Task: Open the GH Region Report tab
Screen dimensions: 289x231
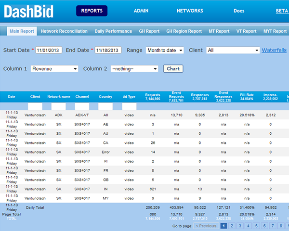Action: pyautogui.click(x=184, y=31)
